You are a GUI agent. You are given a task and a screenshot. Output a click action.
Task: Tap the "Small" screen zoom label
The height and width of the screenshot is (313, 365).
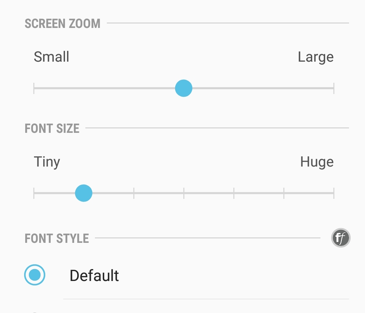click(x=51, y=57)
